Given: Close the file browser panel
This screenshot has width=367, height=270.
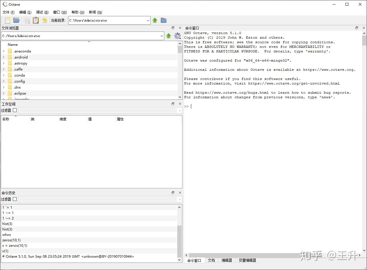Looking at the screenshot, I should click(180, 28).
